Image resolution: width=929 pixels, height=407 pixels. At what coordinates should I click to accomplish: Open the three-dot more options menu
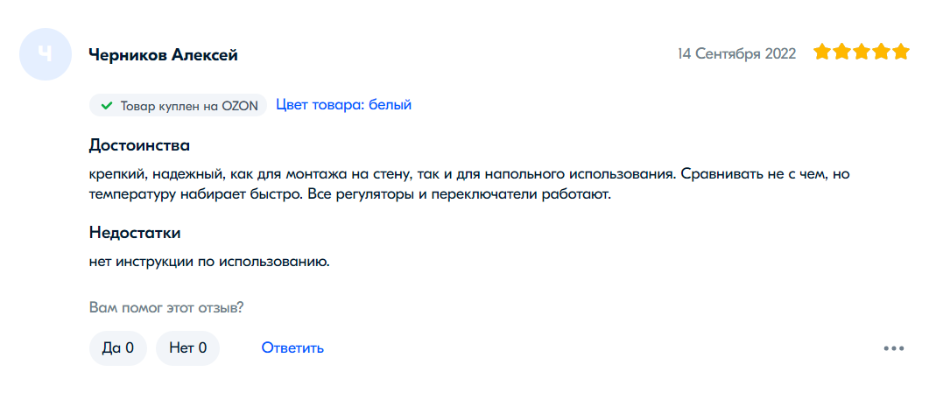click(893, 348)
